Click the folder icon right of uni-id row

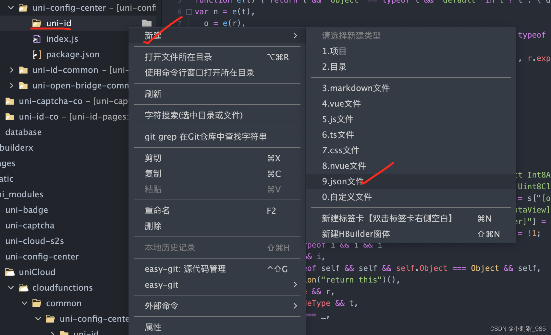click(147, 23)
